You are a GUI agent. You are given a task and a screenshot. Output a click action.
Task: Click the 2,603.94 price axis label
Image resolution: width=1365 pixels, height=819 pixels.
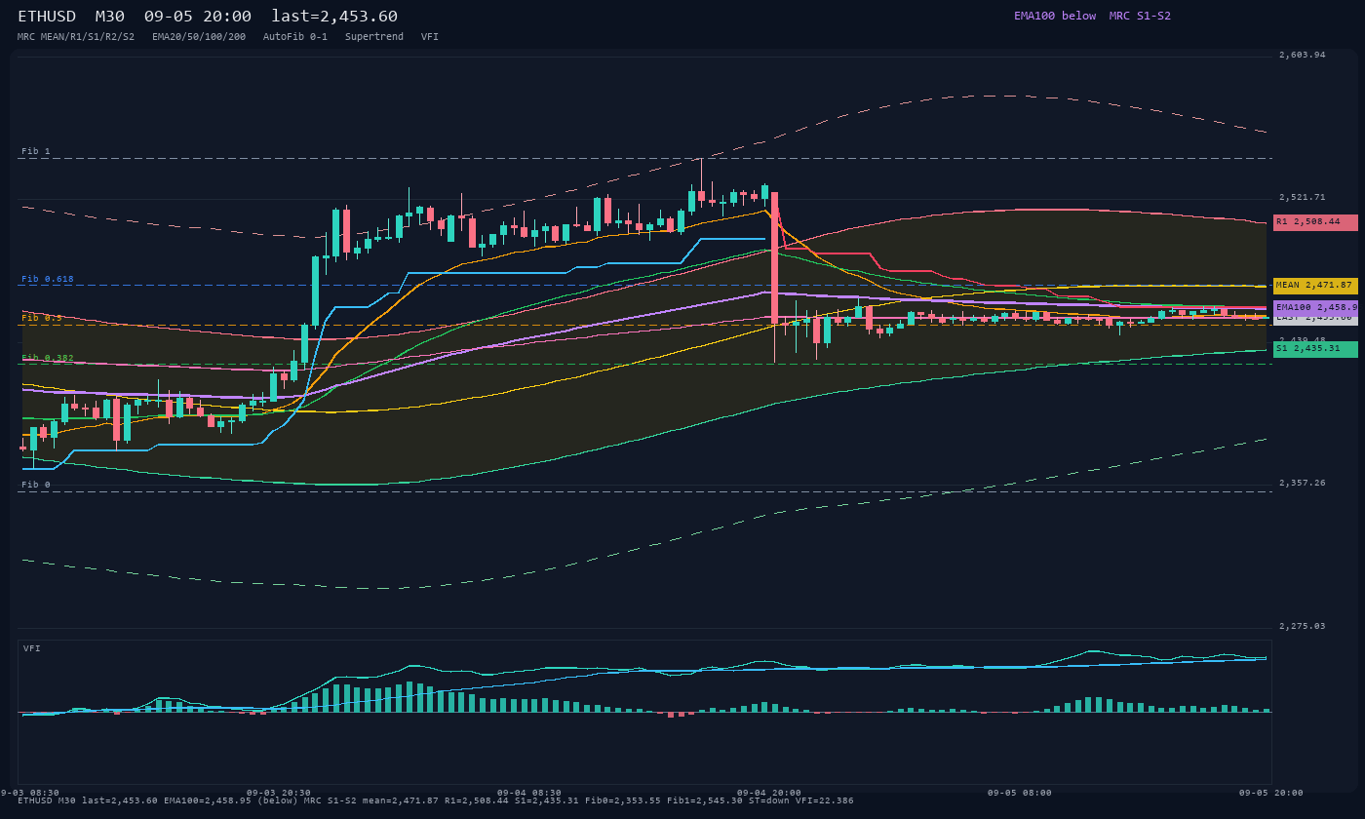point(1303,55)
